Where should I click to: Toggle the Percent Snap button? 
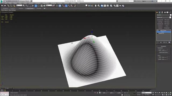coord(69,6)
